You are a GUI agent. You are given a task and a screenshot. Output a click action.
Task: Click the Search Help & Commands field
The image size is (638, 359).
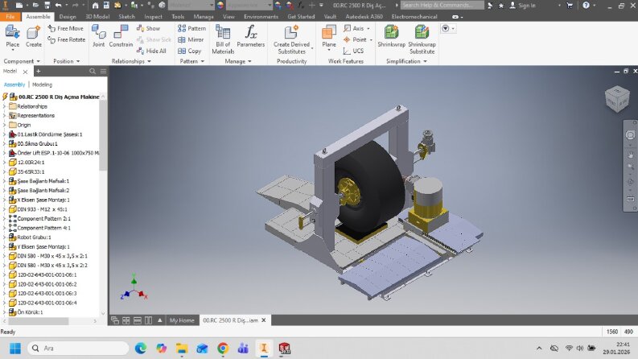[x=442, y=6]
